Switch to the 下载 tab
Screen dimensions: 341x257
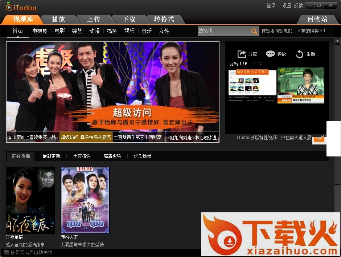[x=129, y=19]
